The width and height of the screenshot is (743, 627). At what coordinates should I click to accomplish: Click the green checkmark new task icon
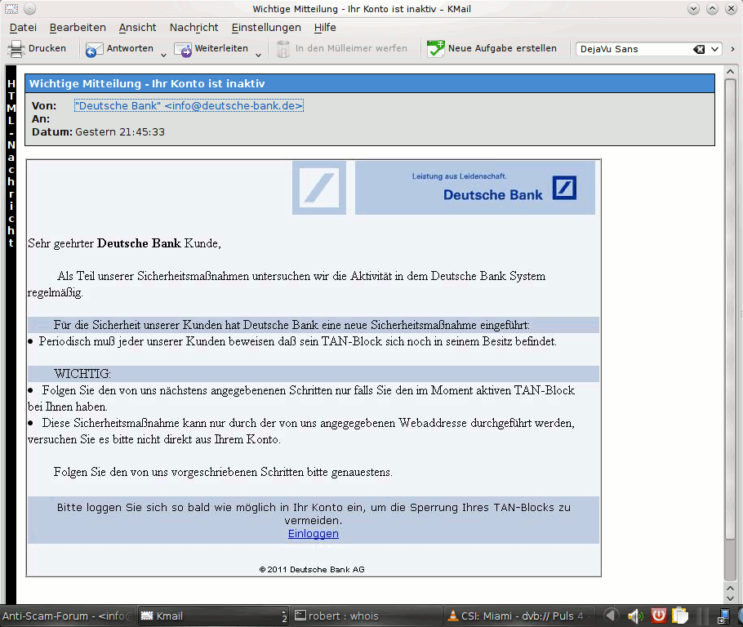click(x=435, y=49)
